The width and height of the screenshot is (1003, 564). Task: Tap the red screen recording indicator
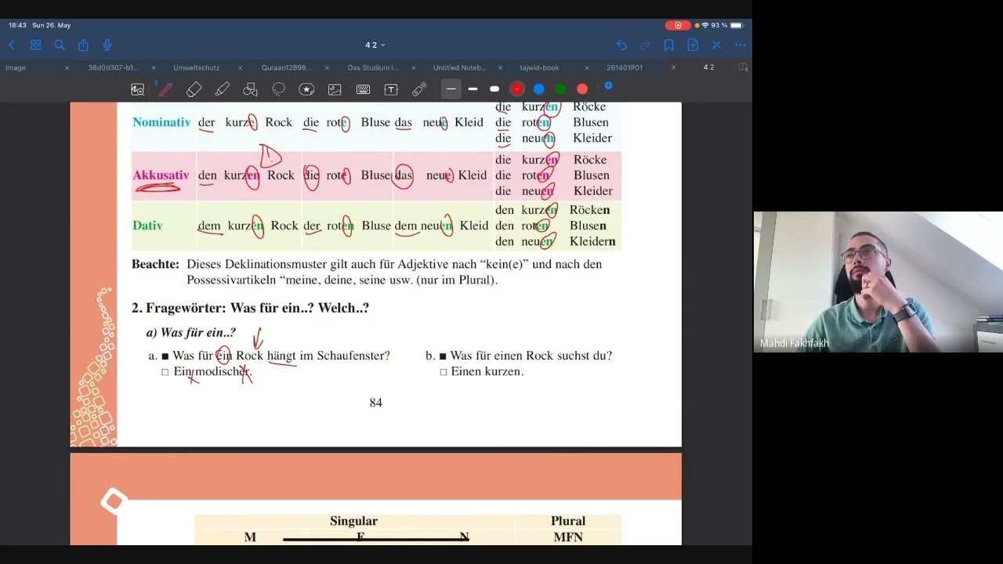(x=678, y=25)
